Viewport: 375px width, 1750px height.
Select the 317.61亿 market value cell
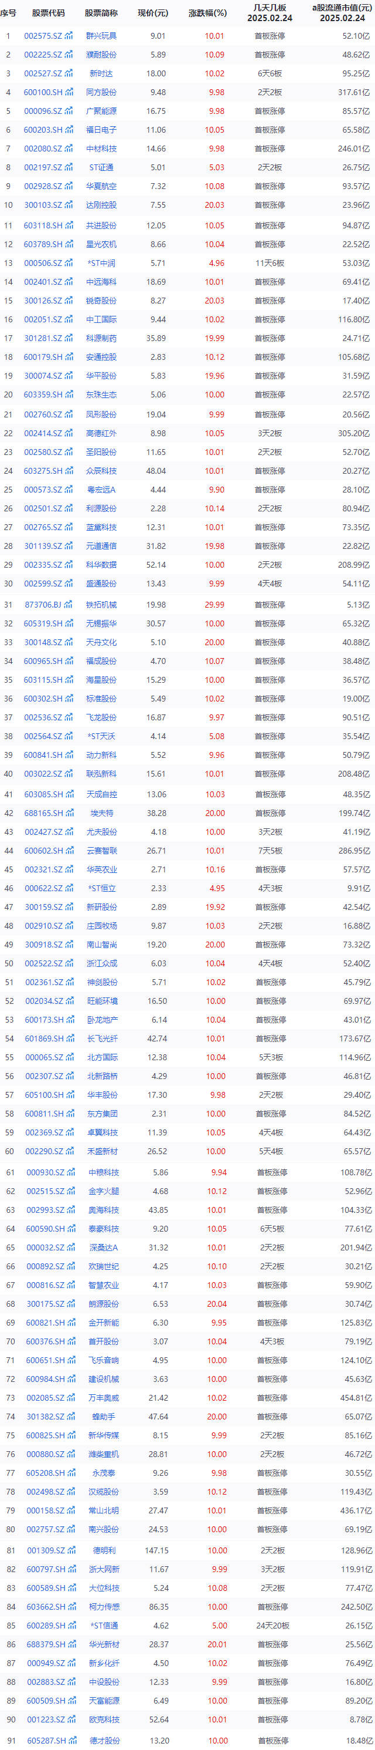[354, 92]
